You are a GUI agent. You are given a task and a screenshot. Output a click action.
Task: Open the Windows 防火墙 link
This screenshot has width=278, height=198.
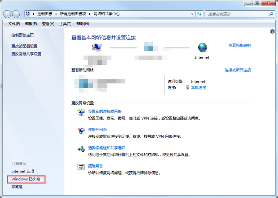click(x=26, y=179)
